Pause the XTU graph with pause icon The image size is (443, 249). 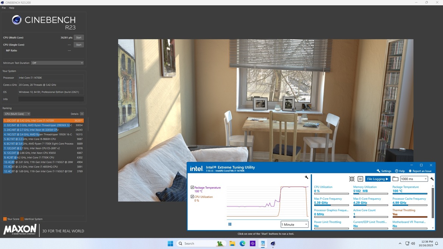pos(230,224)
